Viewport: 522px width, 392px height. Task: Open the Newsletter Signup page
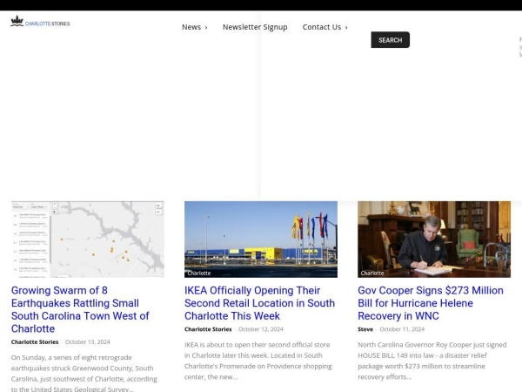255,27
